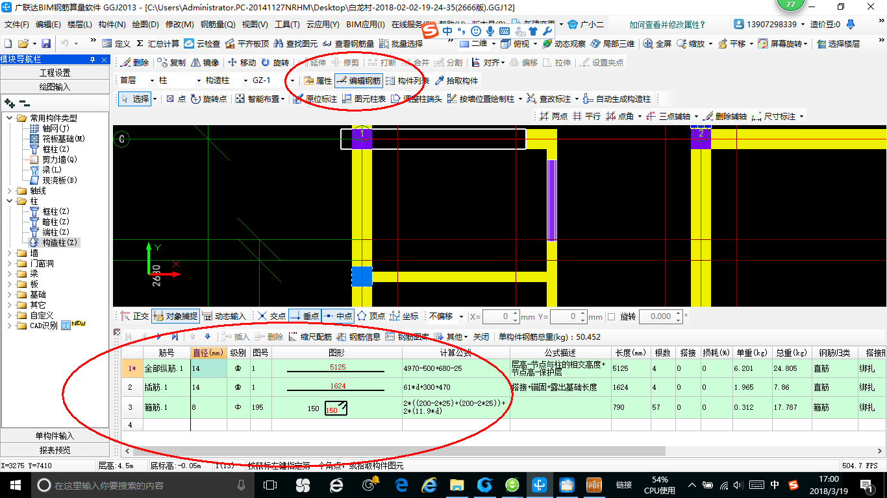The height and width of the screenshot is (498, 887).
Task: Select the 旋转 rotate tool in edit toolbar
Action: [x=275, y=63]
